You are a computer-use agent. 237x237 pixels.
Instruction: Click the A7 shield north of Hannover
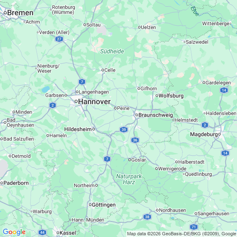coord(82,82)
